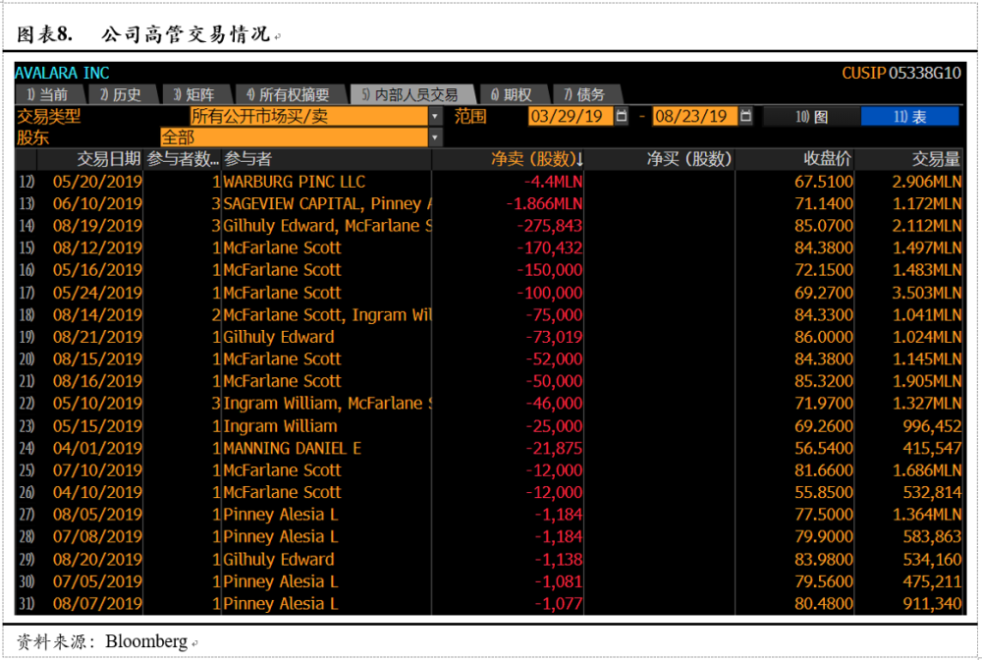The image size is (982, 660).
Task: Sort by the 交易量 column header
Action: tap(936, 159)
